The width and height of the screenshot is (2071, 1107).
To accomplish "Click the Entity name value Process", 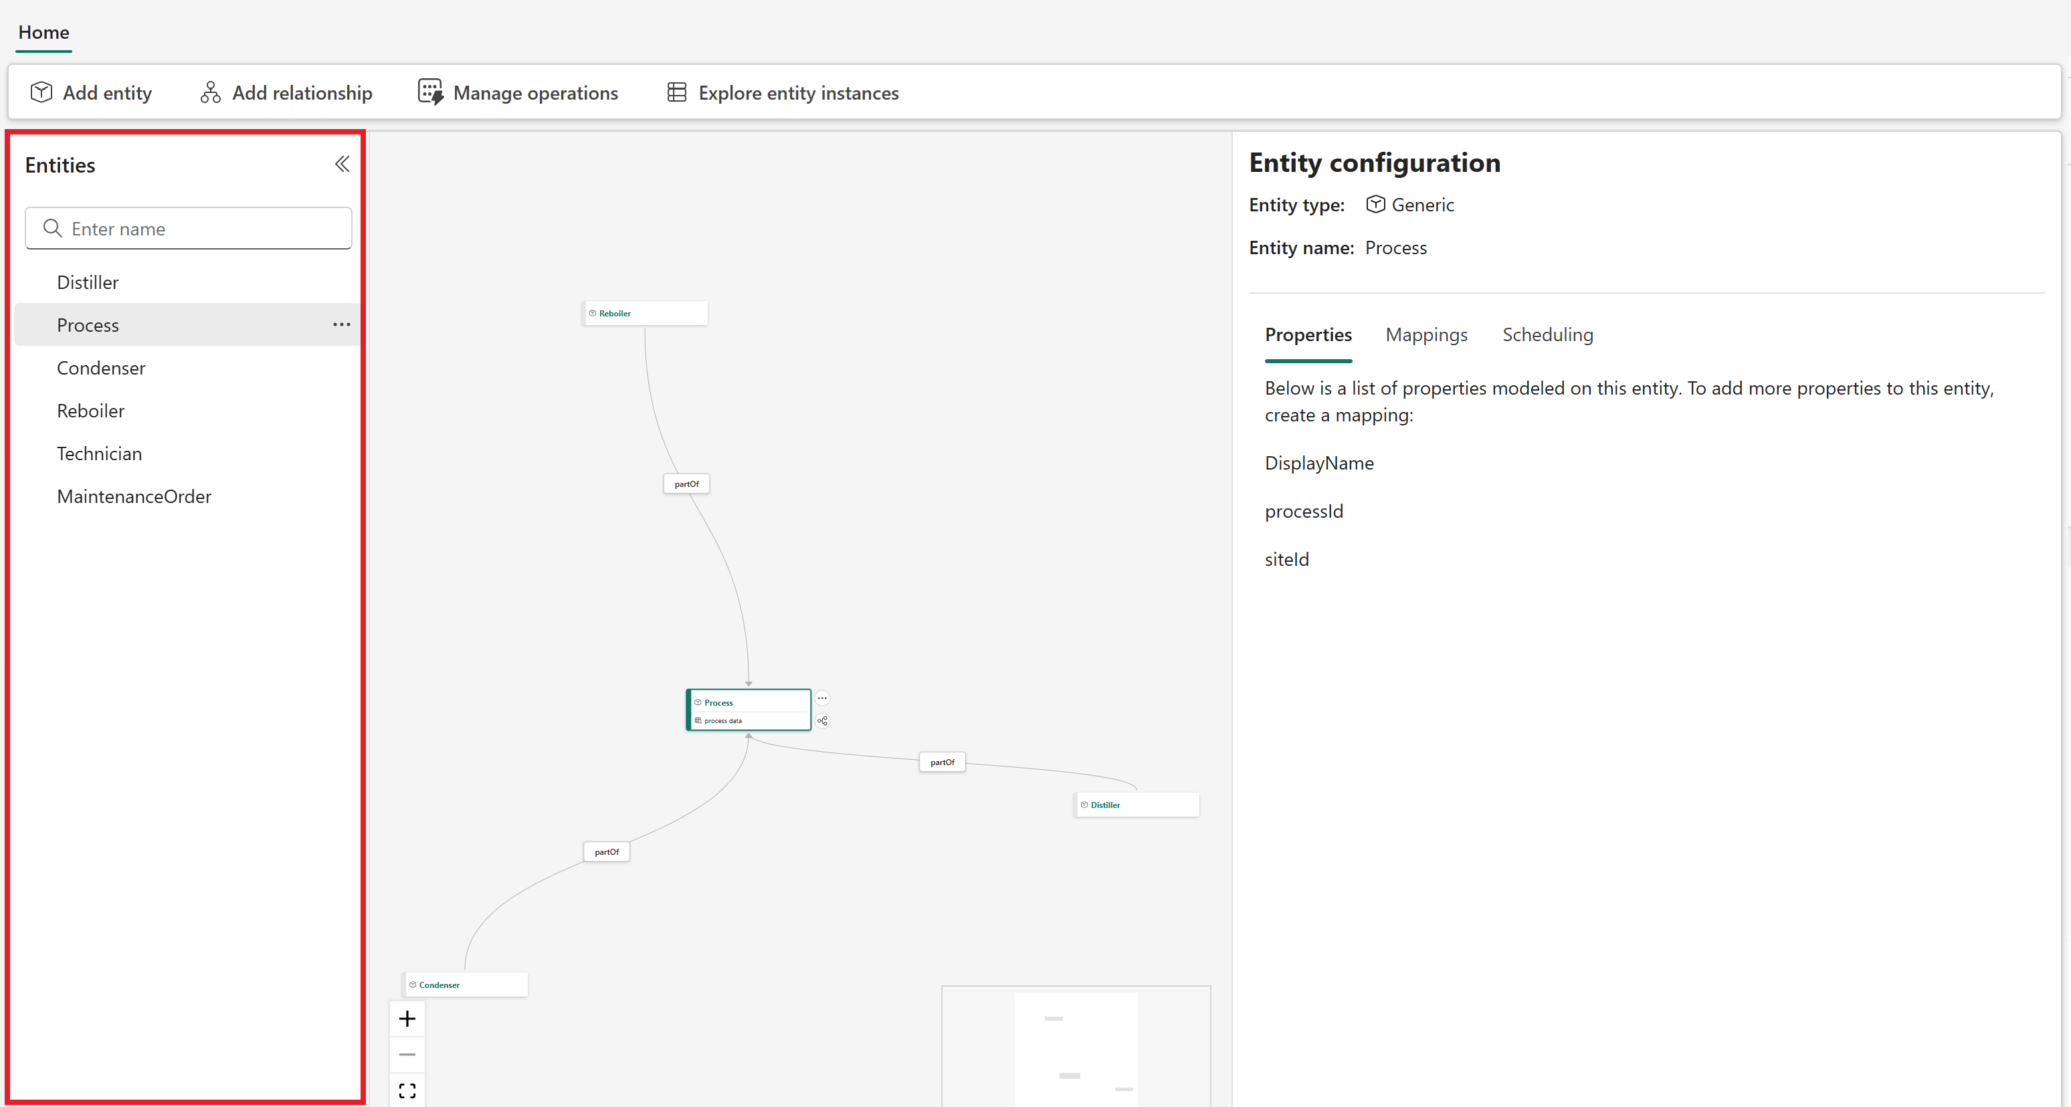I will (1395, 247).
